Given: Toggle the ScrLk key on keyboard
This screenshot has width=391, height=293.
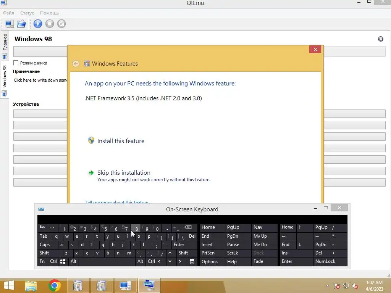Looking at the screenshot, I should (238, 253).
